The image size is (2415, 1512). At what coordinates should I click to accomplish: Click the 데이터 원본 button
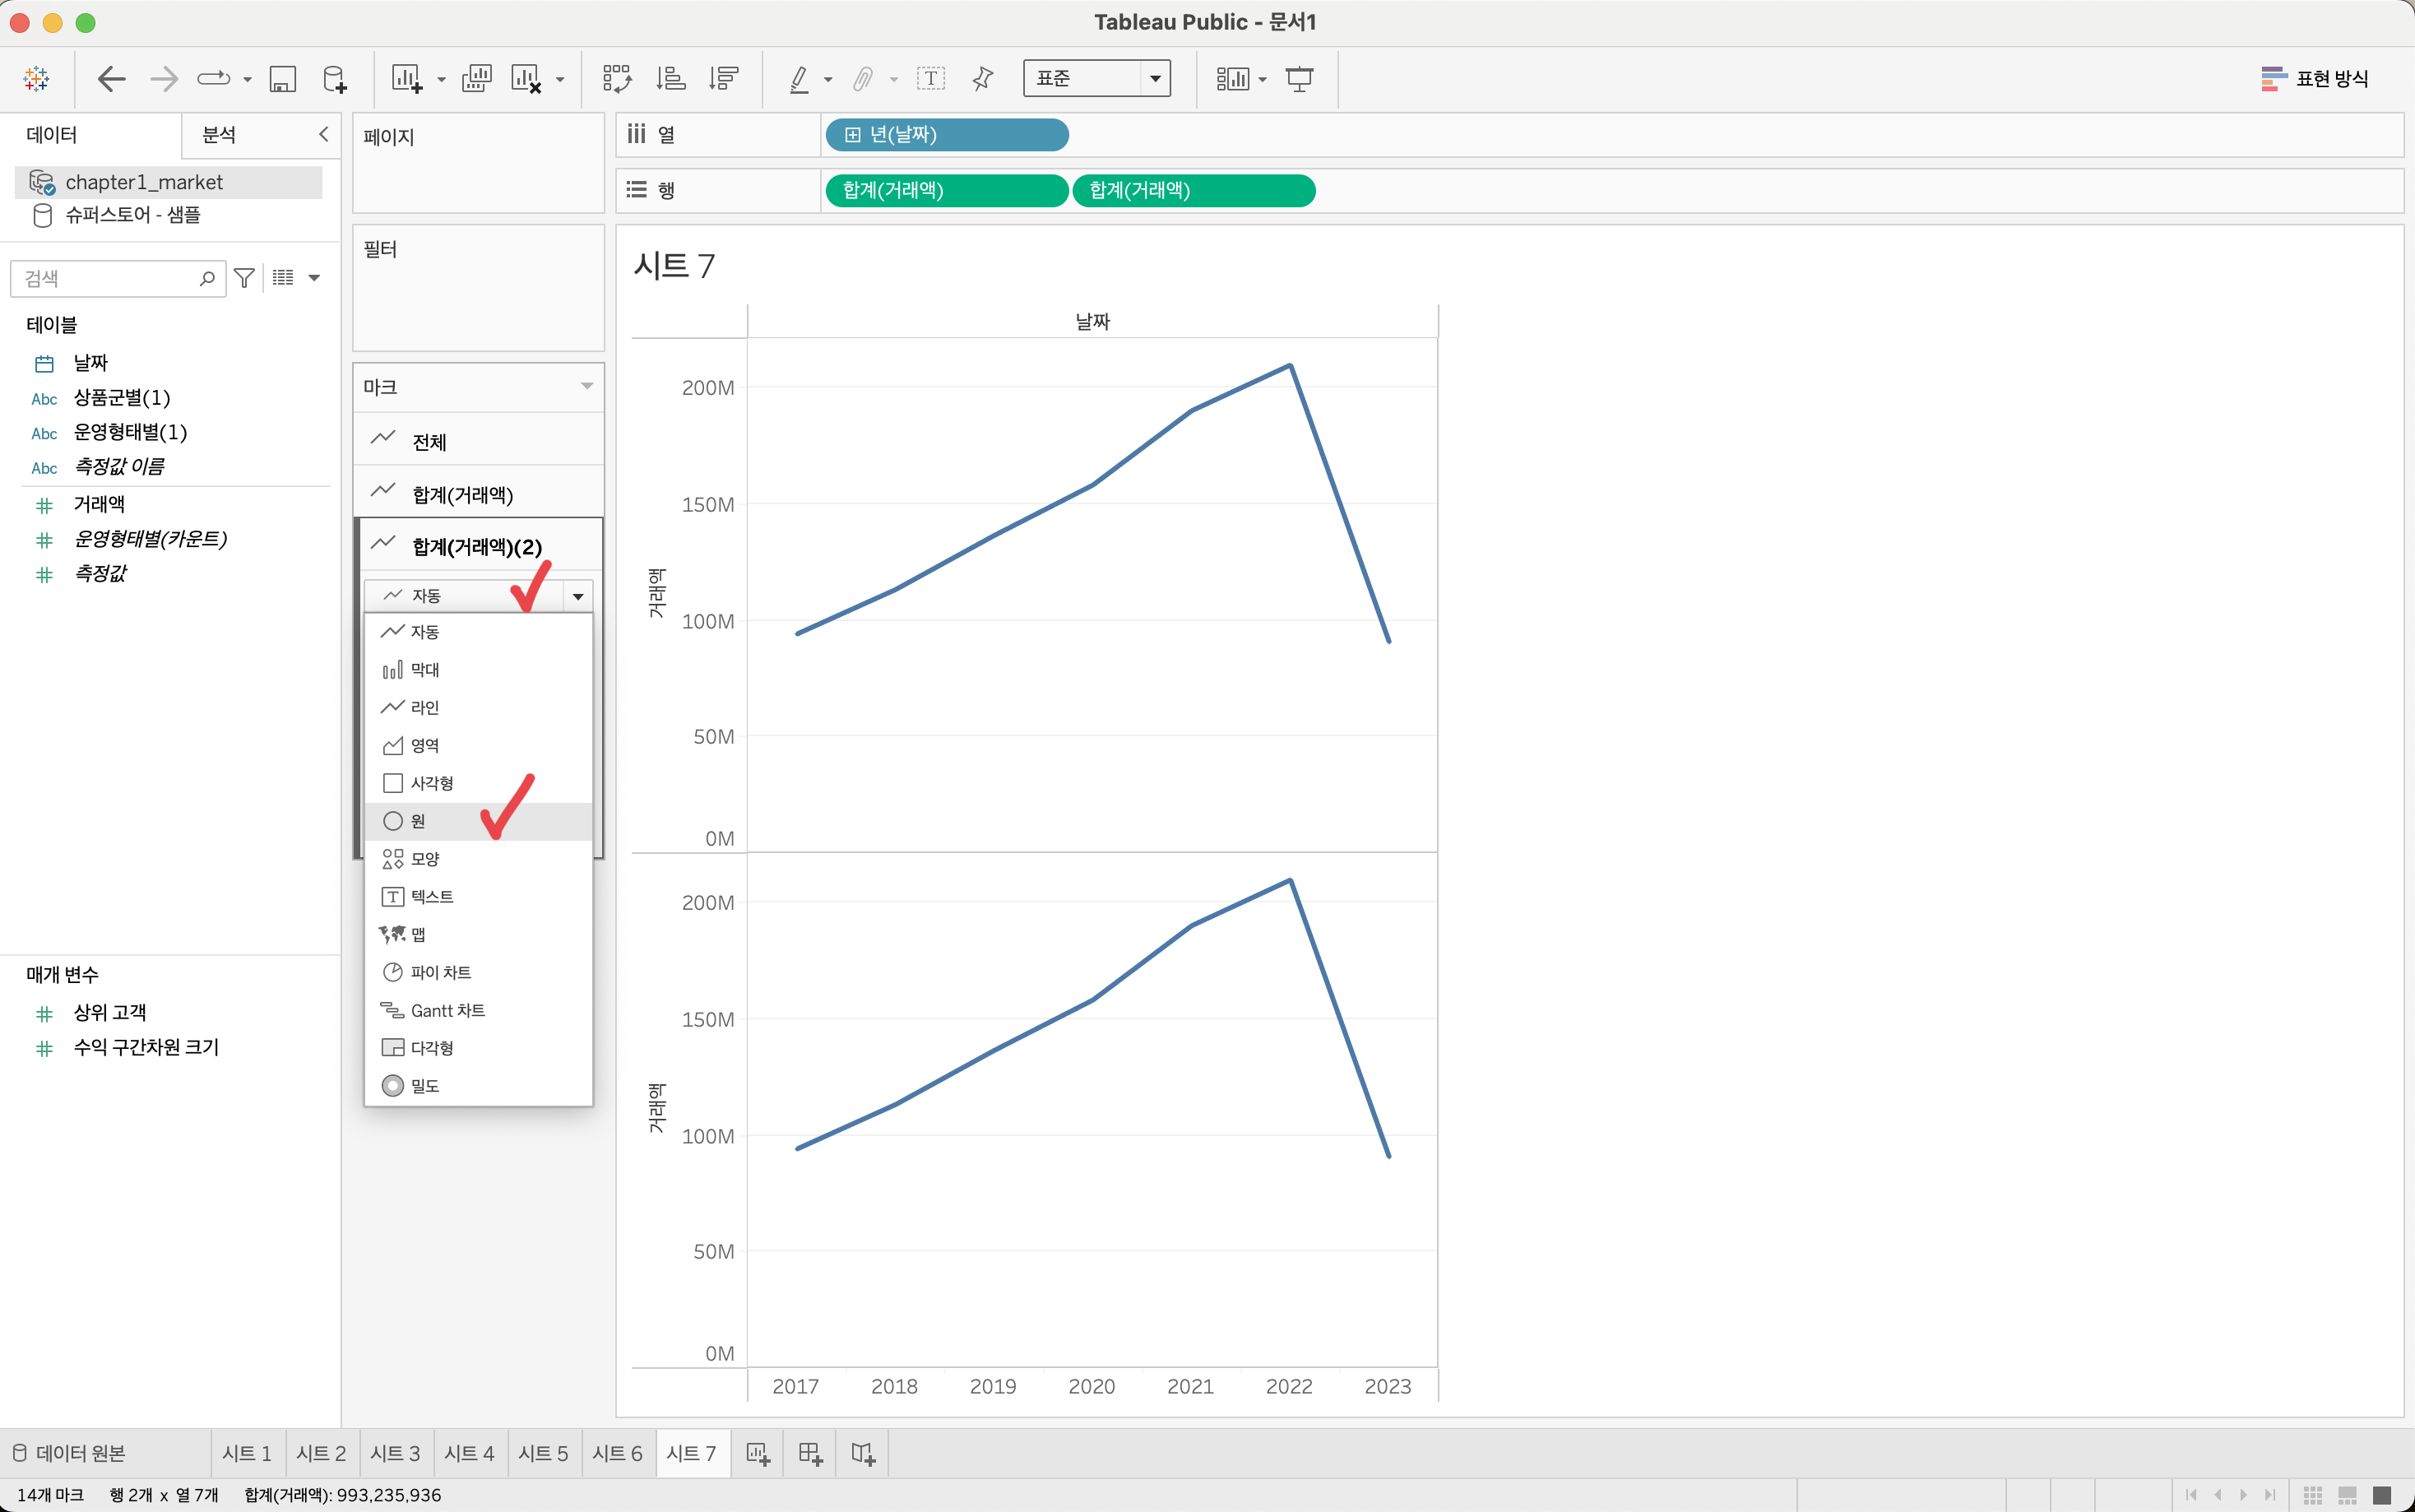click(70, 1454)
